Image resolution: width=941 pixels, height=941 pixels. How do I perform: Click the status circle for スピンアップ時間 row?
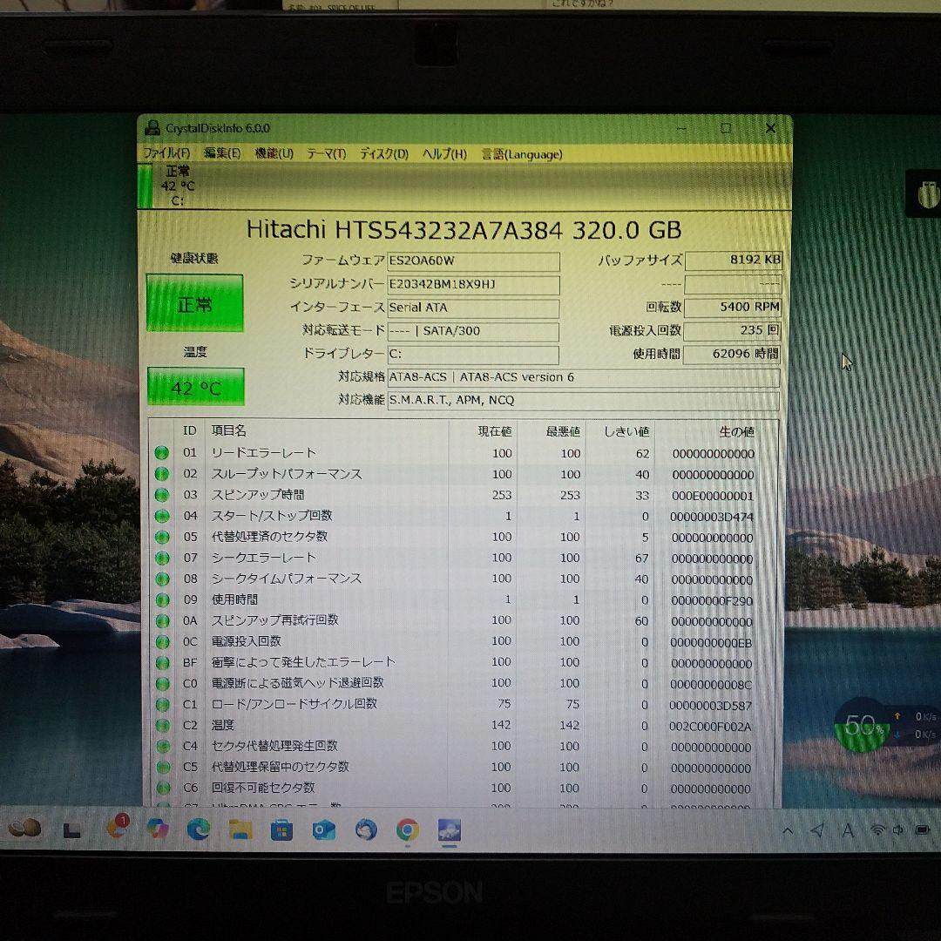pos(162,495)
